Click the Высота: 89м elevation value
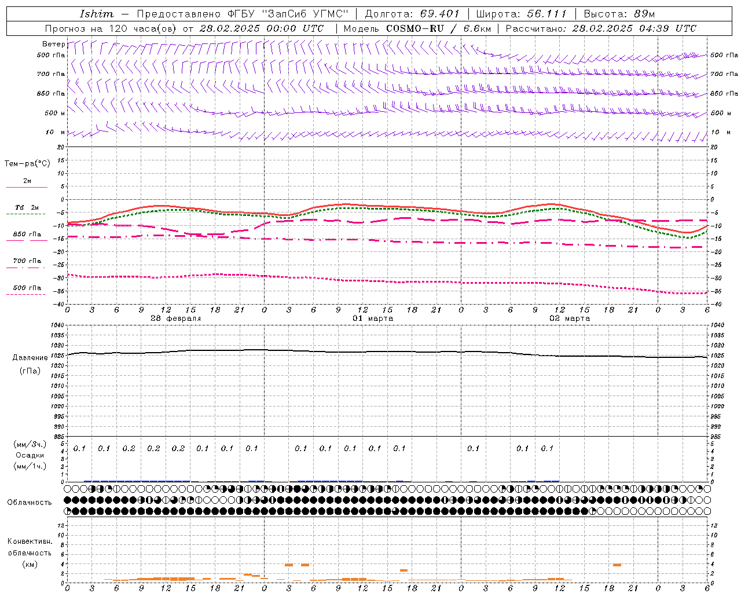 pyautogui.click(x=619, y=14)
